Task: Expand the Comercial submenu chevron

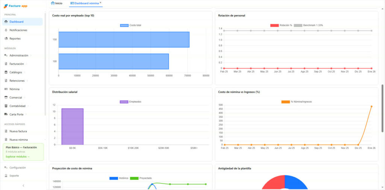Action: click(24, 97)
